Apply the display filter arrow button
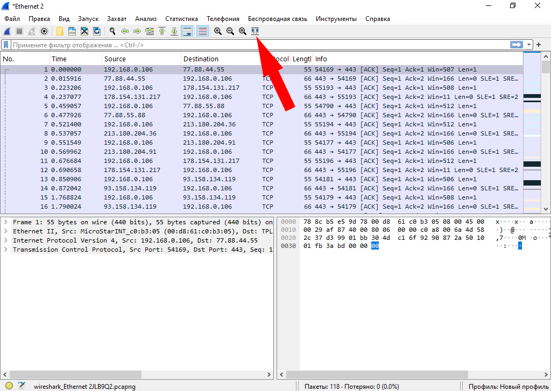 pos(517,45)
